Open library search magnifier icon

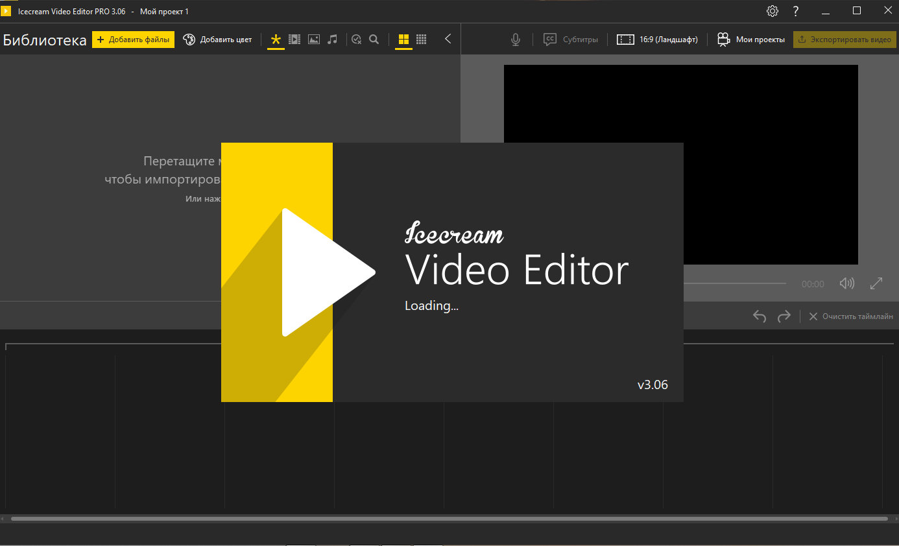click(x=374, y=40)
